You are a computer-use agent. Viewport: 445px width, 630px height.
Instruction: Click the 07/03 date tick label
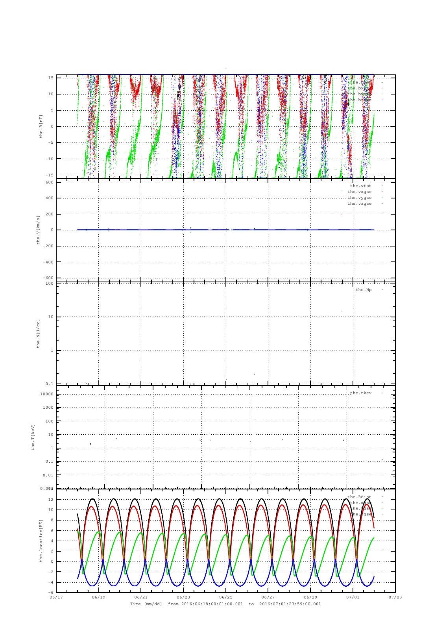(x=395, y=597)
